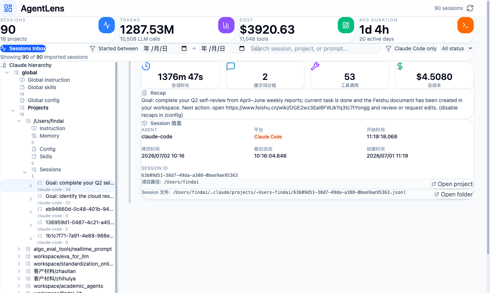
Task: Select 客户材料/zhihuiya project
Action: [x=54, y=279]
